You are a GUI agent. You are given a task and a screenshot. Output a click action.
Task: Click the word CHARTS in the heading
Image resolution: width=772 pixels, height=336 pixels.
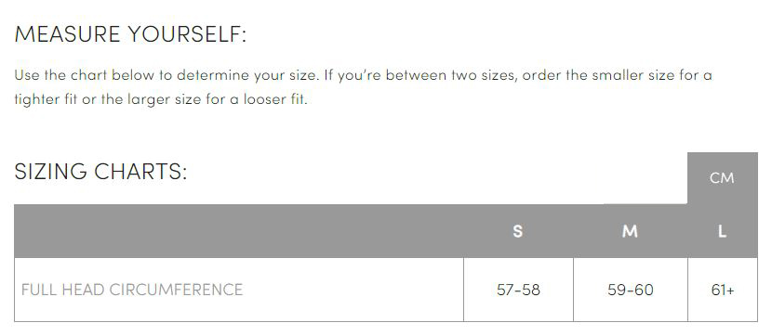pyautogui.click(x=140, y=172)
